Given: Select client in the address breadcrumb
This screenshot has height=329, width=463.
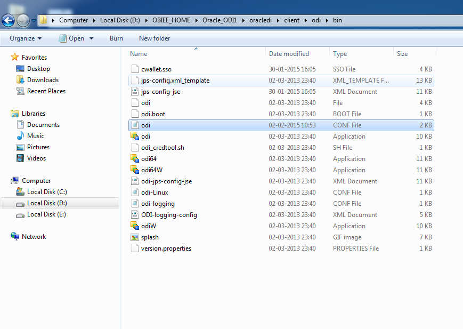Looking at the screenshot, I should (292, 20).
